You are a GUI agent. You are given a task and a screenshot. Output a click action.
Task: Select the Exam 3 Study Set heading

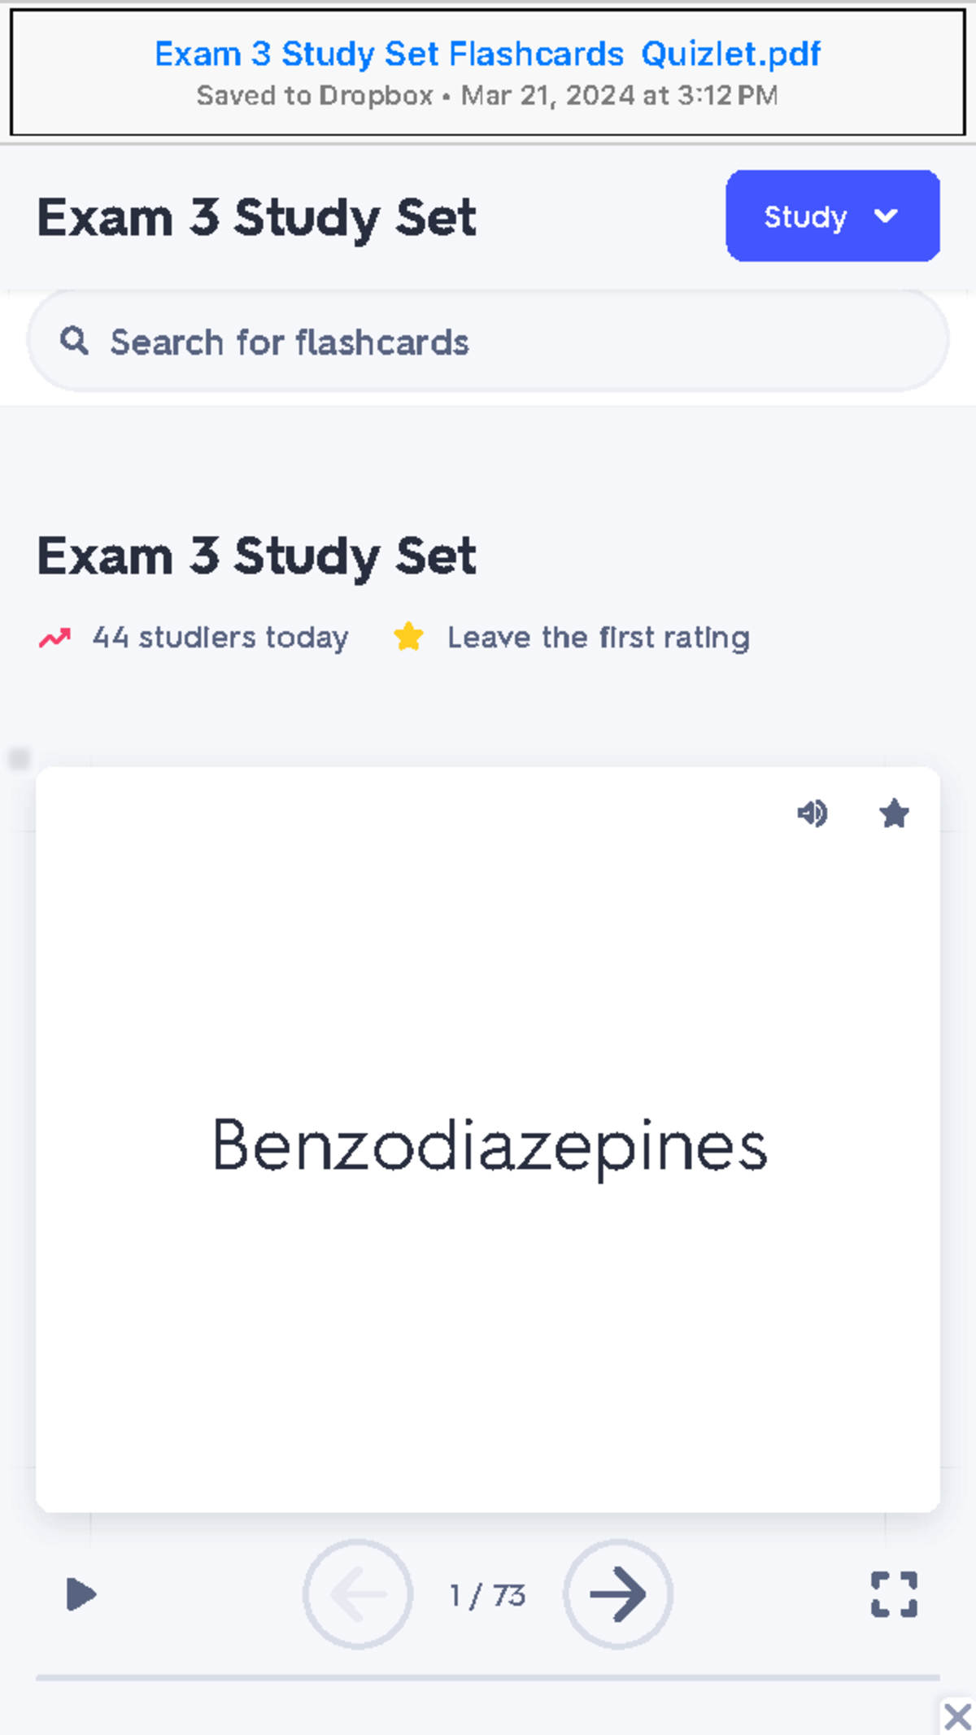pyautogui.click(x=257, y=556)
